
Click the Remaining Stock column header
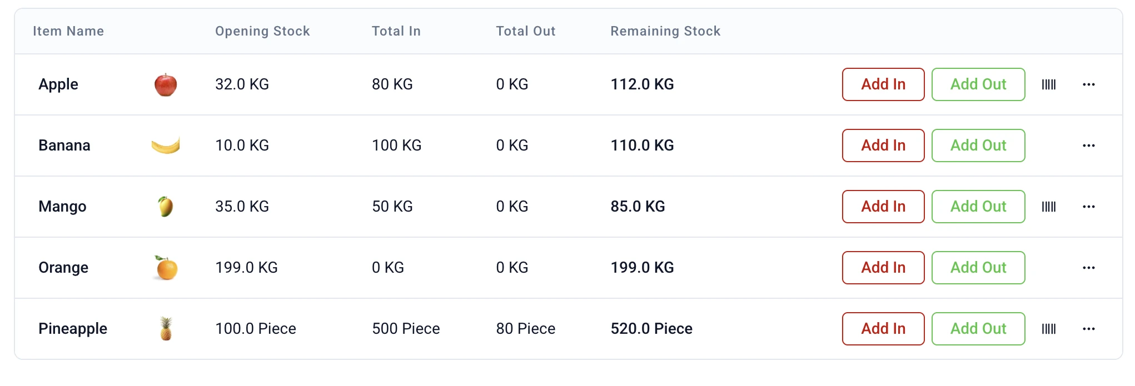[x=665, y=31]
